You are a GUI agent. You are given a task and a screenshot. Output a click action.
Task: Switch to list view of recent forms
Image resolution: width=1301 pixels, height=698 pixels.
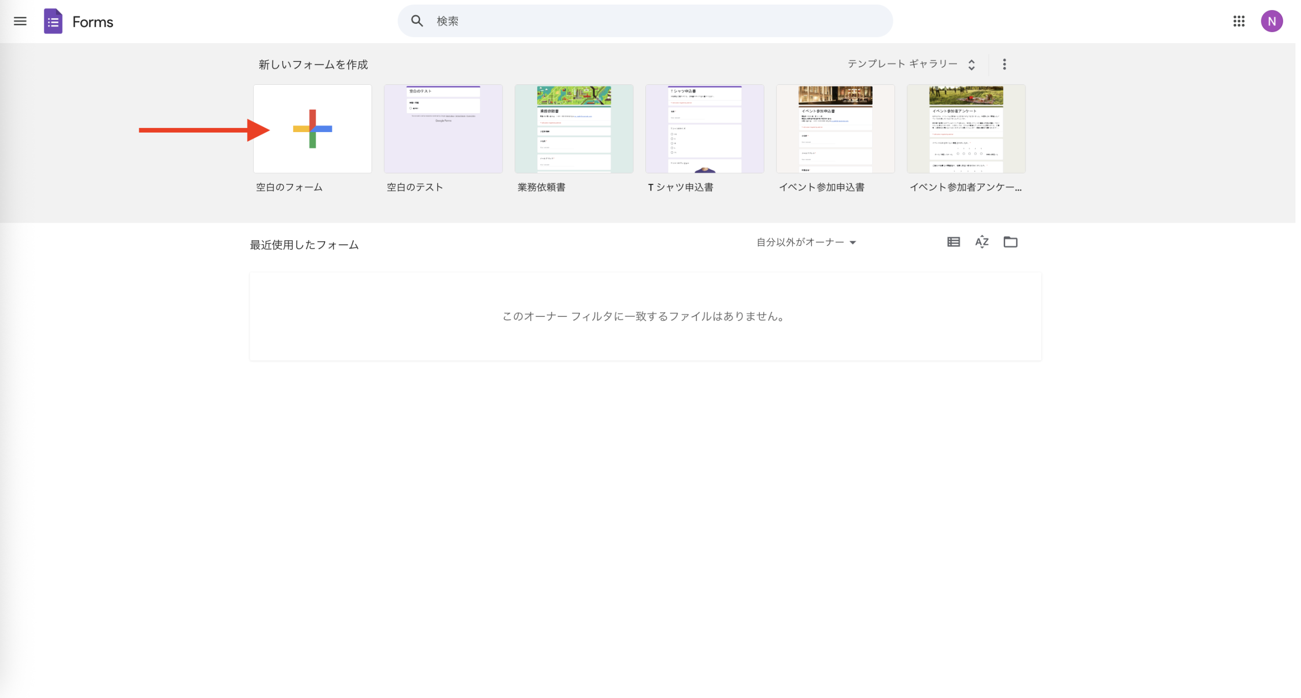click(953, 242)
